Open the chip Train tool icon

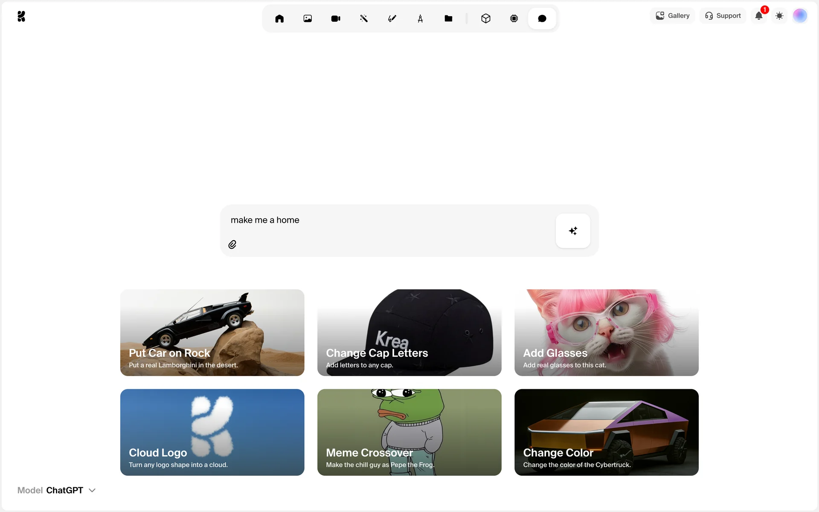514,18
